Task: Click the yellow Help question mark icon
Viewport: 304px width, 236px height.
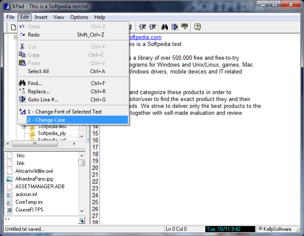Action: [197, 27]
